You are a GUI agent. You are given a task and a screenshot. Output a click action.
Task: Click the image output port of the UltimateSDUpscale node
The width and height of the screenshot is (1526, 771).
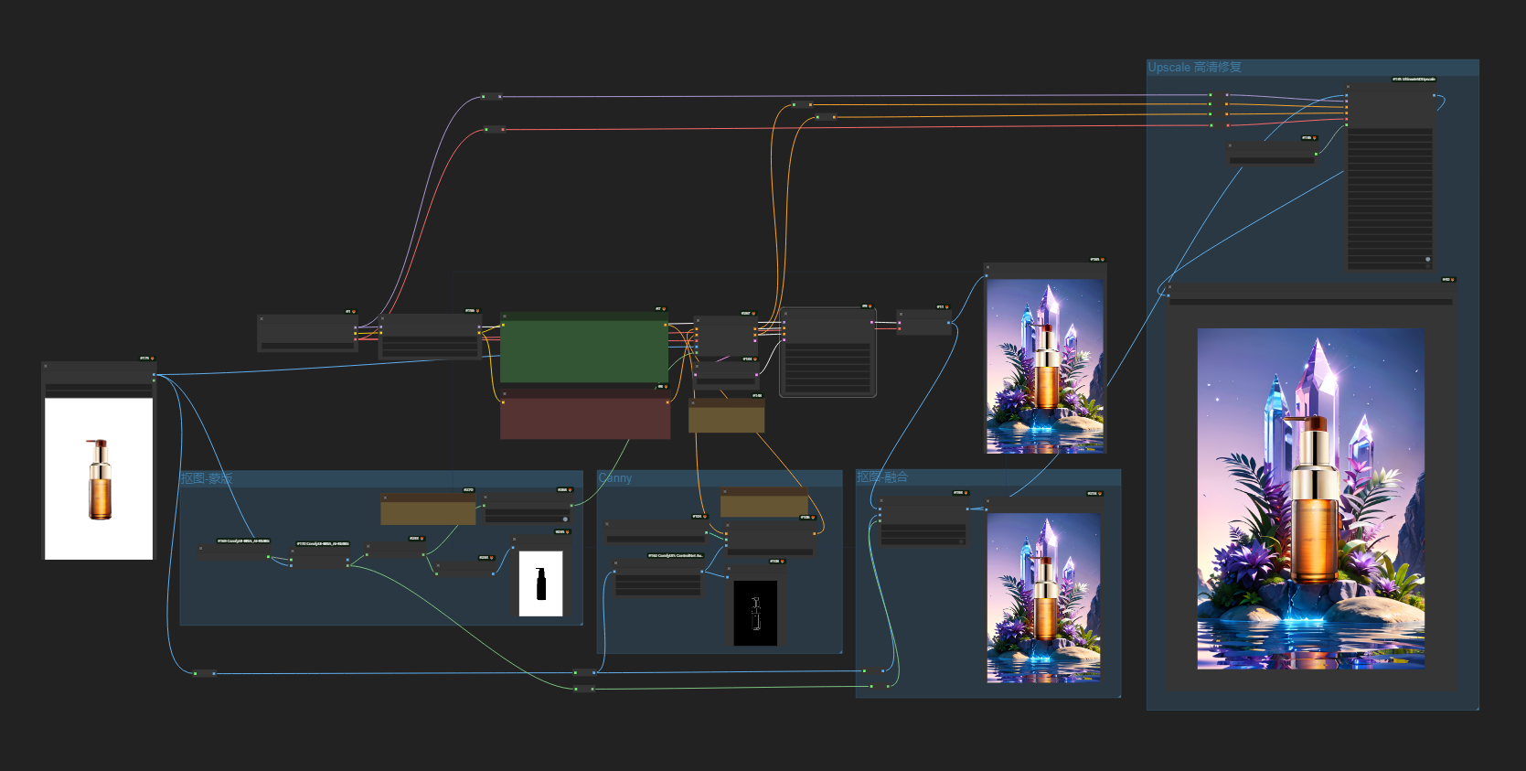(x=1434, y=95)
